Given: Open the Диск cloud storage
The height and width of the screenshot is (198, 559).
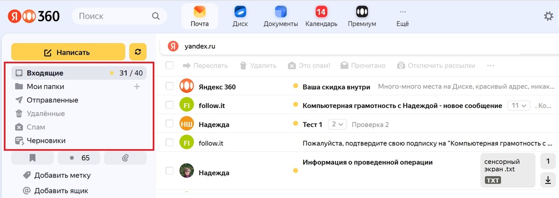Looking at the screenshot, I should coord(240,16).
